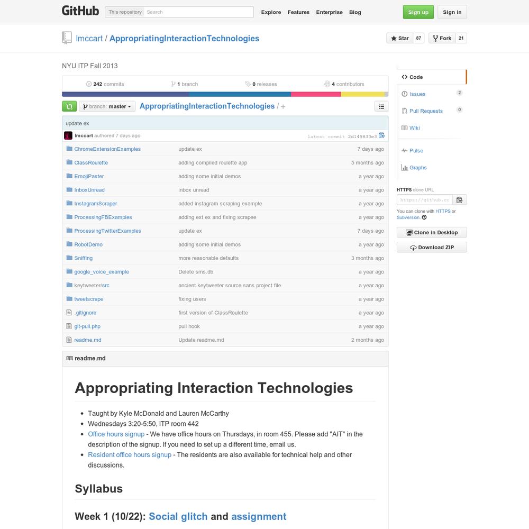The height and width of the screenshot is (529, 529).
Task: Open the Social glitch link
Action: coord(178,516)
